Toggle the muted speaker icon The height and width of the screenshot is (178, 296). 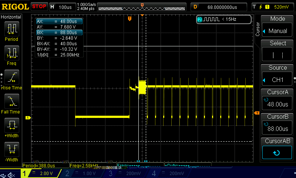click(x=11, y=175)
